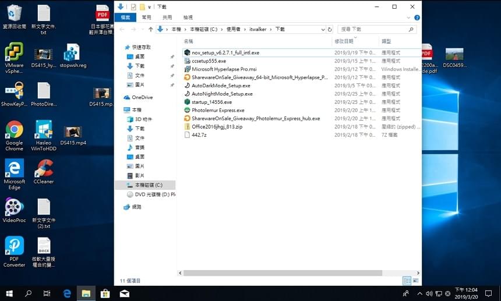The width and height of the screenshot is (501, 301).
Task: Click Explorer help question mark icon
Action: coord(417,17)
